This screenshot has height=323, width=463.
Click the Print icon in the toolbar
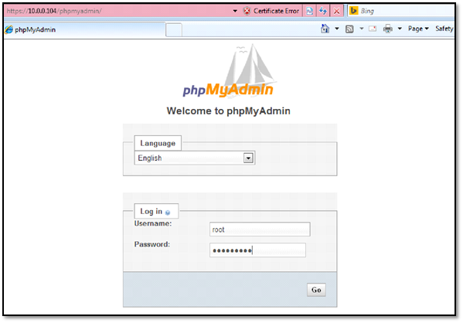coord(388,29)
